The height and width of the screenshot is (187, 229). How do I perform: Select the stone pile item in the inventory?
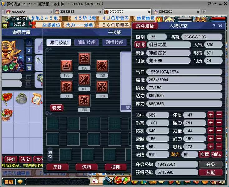pos(21,98)
